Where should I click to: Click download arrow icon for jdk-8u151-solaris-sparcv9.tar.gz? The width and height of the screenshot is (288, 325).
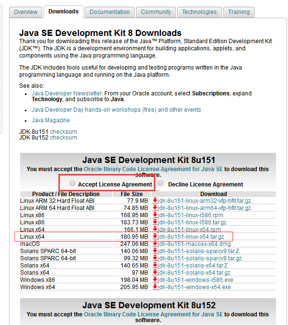(155, 258)
